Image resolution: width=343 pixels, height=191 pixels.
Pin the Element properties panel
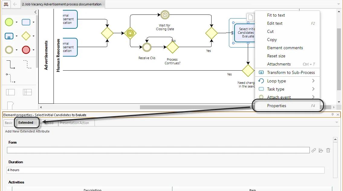[332, 115]
